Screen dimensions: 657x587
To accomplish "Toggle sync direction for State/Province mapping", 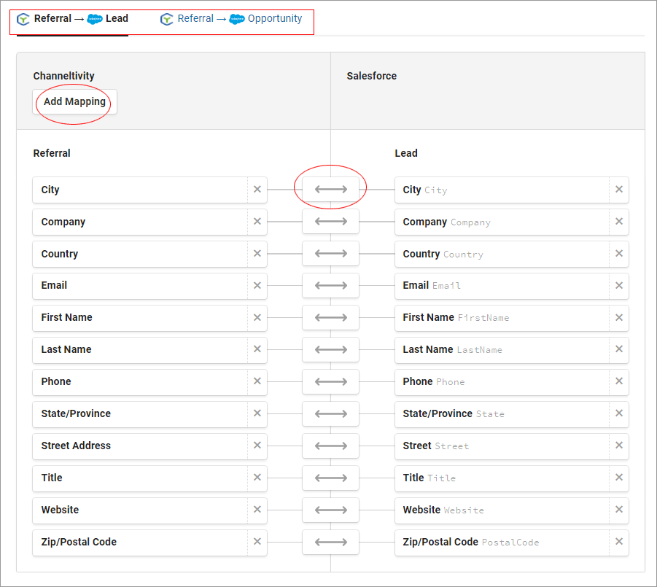I will 330,413.
